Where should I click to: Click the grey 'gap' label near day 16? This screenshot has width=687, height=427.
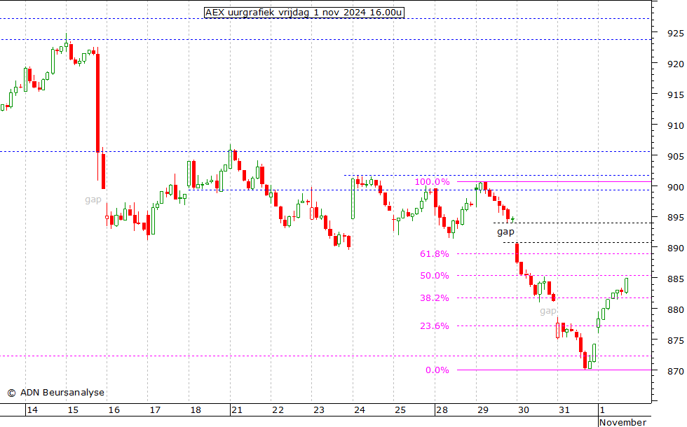(93, 200)
